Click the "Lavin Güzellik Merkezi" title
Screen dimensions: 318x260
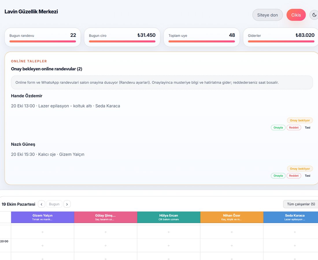click(31, 12)
